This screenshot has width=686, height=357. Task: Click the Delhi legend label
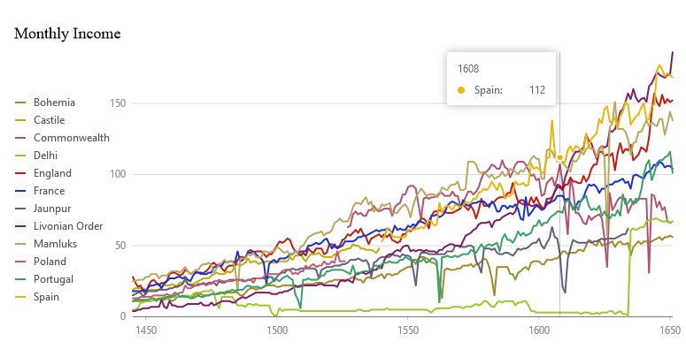45,156
